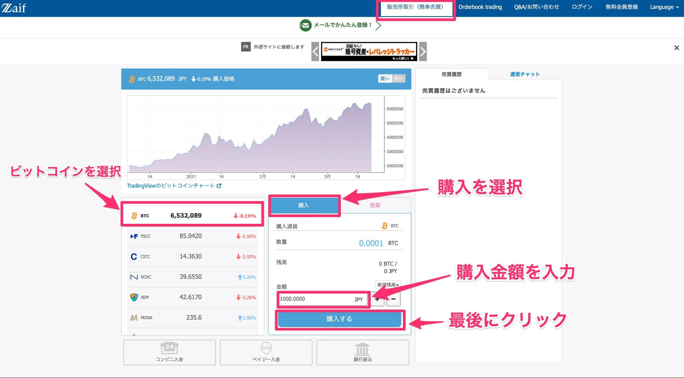
Task: Click コンビニ入金 label
Action: pos(169,360)
